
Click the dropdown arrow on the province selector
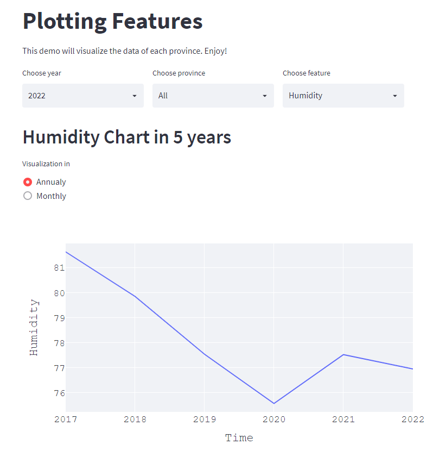pos(265,96)
